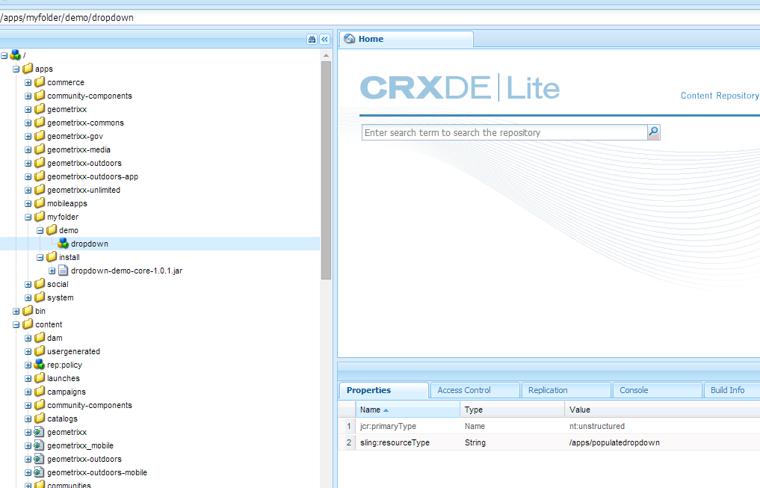760x488 pixels.
Task: Click the campaigns folder icon
Action: point(40,392)
